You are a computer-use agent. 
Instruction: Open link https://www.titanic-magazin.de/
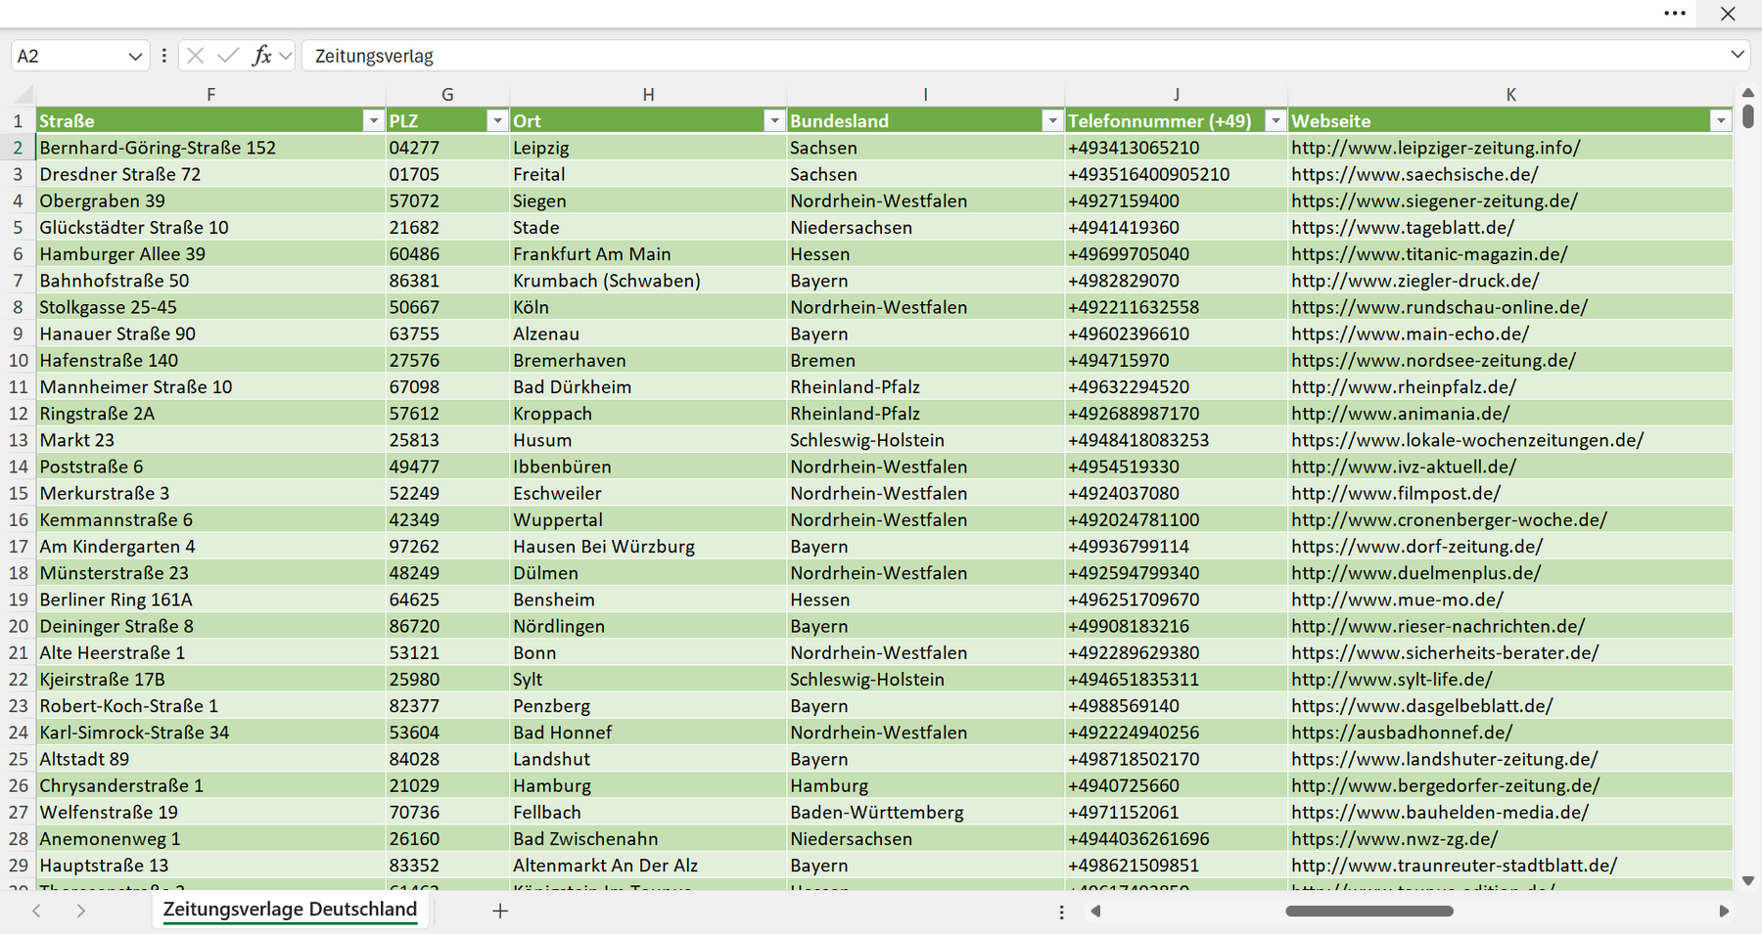click(1429, 254)
